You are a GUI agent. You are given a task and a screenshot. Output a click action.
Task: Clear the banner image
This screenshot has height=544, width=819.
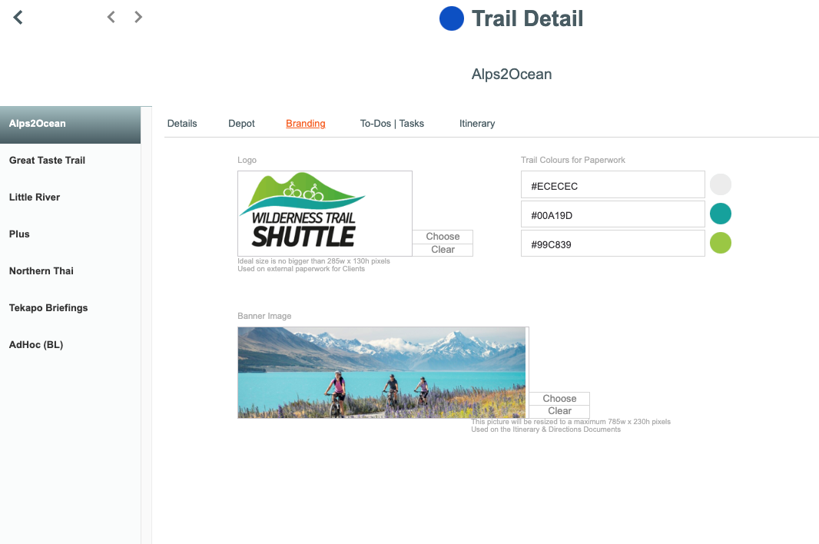point(559,411)
